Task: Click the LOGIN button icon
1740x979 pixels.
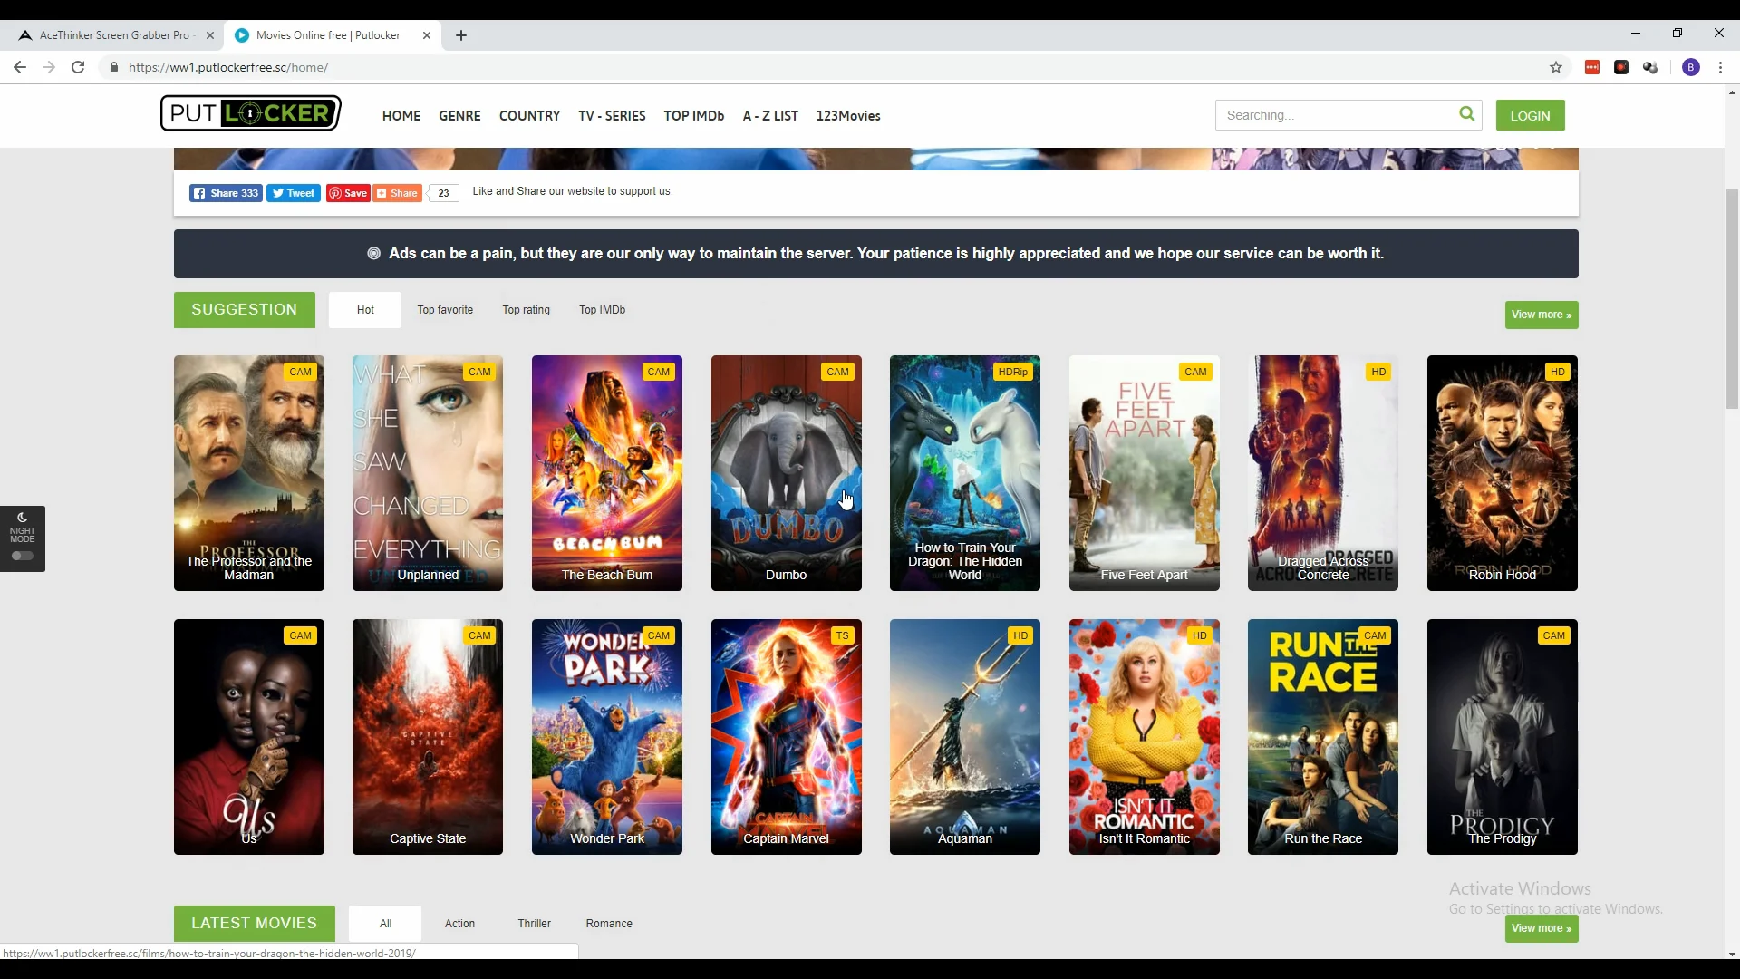Action: [1531, 115]
